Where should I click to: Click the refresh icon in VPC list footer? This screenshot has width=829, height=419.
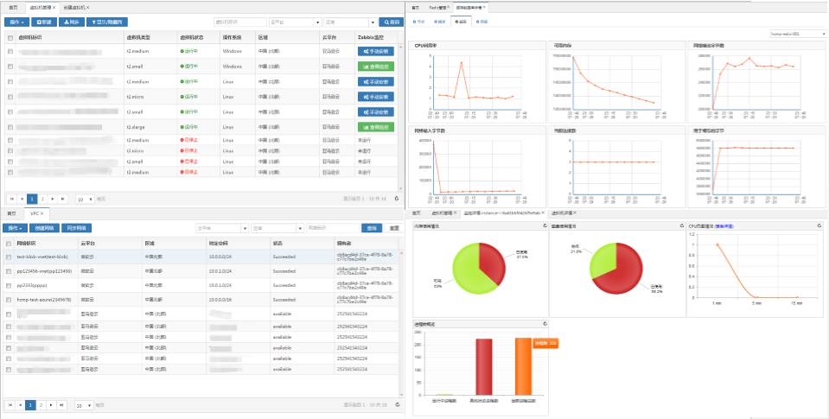[398, 404]
